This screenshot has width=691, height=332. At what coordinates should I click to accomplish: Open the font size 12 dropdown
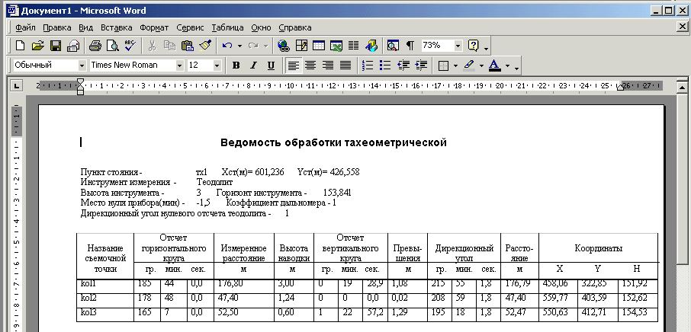[222, 65]
